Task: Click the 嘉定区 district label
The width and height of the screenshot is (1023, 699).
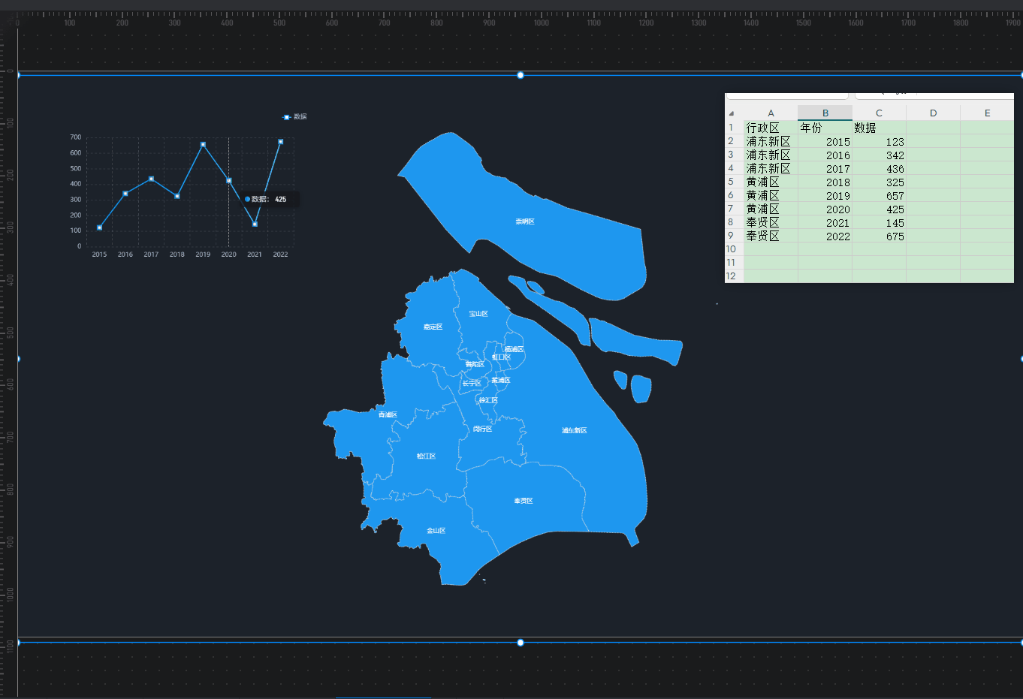Action: click(x=433, y=327)
